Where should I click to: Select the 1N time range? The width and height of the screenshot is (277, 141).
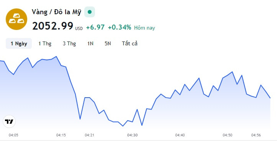click(x=90, y=43)
